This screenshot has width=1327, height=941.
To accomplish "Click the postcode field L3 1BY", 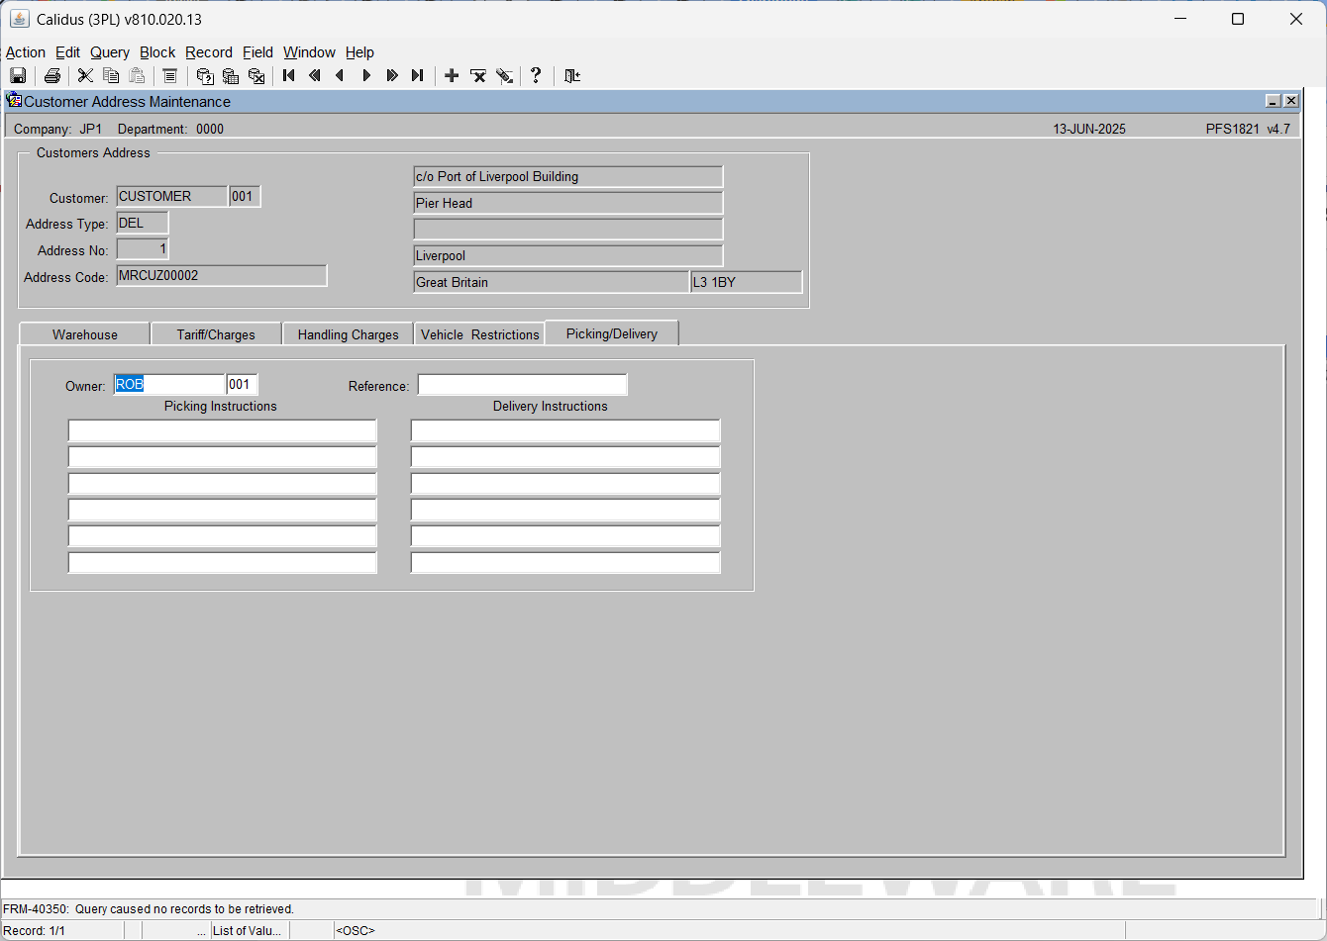I will [747, 282].
